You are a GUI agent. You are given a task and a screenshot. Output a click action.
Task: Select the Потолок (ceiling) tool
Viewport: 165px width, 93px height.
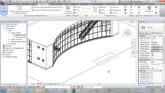coord(114,13)
